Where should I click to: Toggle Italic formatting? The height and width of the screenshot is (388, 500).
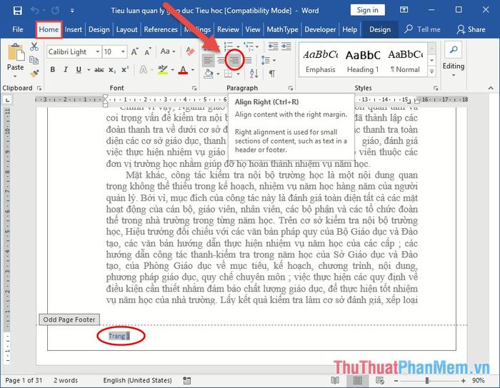tap(66, 70)
